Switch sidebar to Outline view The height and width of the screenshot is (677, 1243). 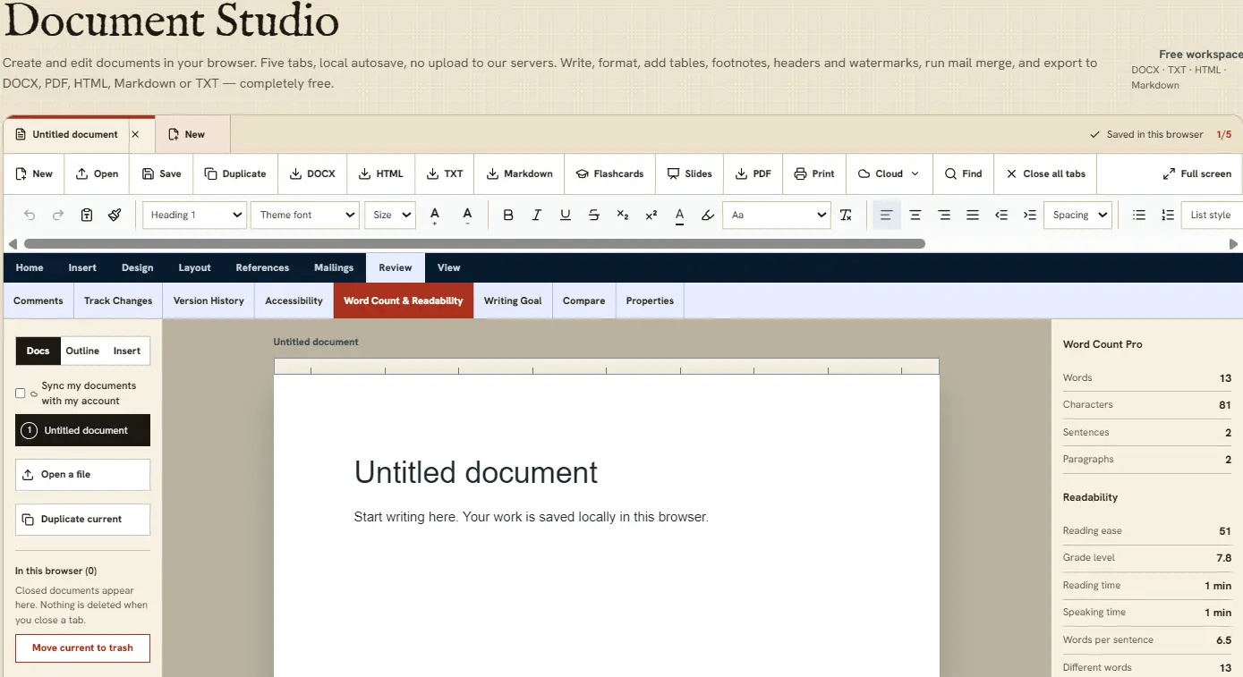[82, 351]
